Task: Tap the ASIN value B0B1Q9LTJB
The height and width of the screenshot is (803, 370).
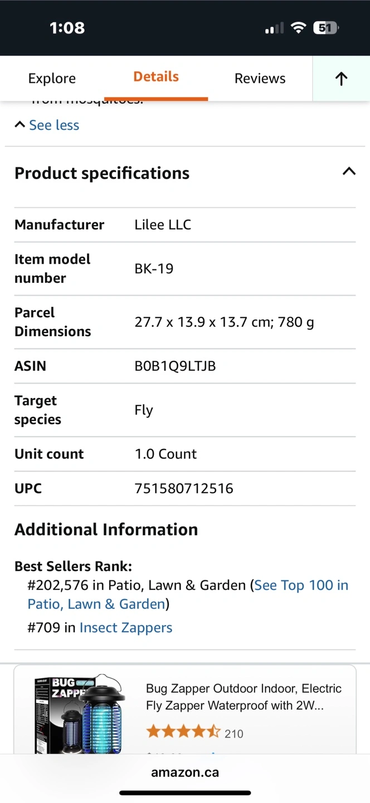Action: (x=175, y=366)
